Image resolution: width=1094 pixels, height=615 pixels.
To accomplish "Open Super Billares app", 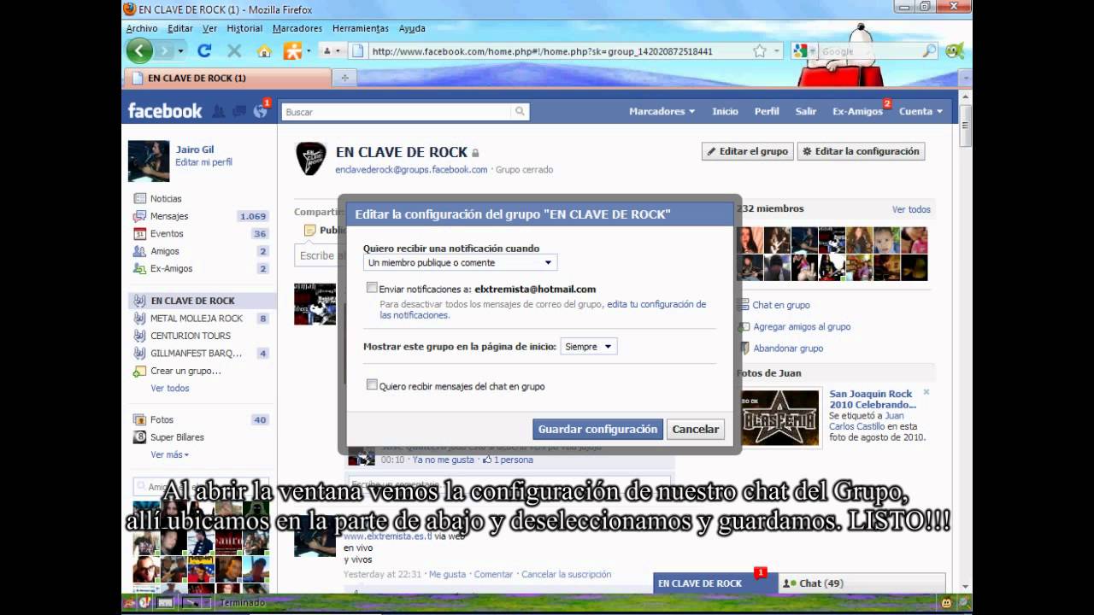I will [x=177, y=437].
